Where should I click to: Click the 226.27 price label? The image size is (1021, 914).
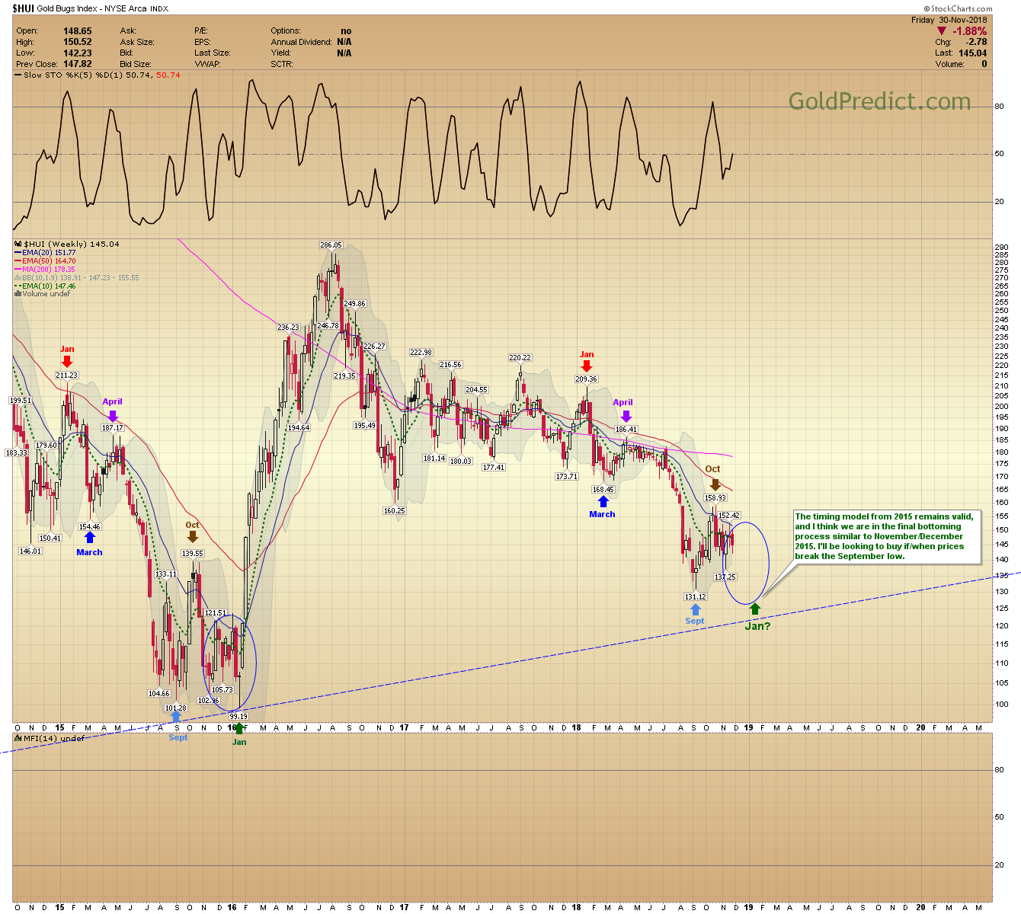(x=374, y=347)
